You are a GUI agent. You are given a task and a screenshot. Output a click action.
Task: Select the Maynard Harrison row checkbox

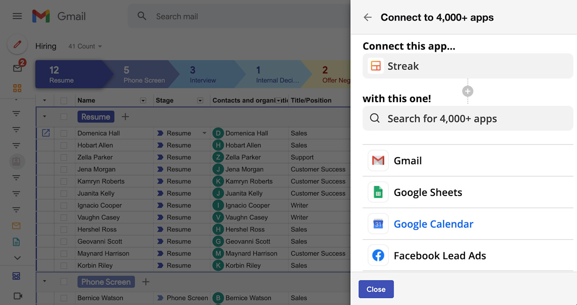(x=63, y=254)
